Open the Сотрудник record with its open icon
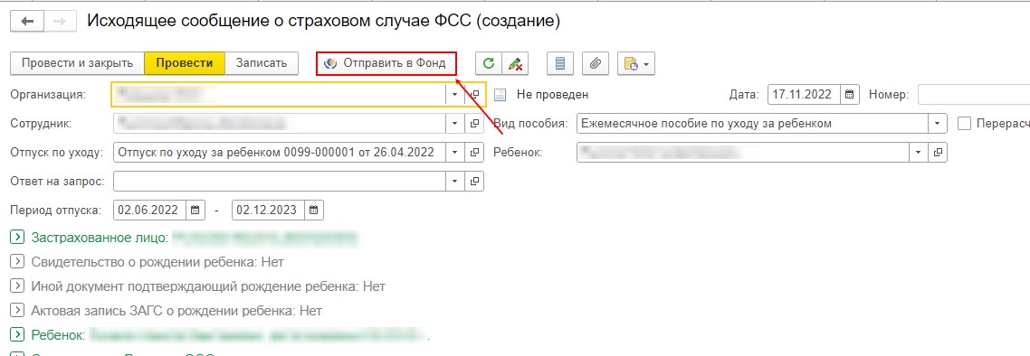 [475, 123]
